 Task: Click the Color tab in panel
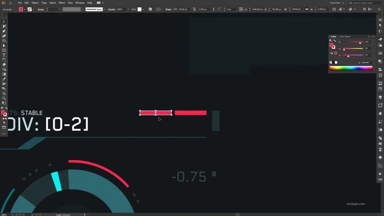pos(334,37)
